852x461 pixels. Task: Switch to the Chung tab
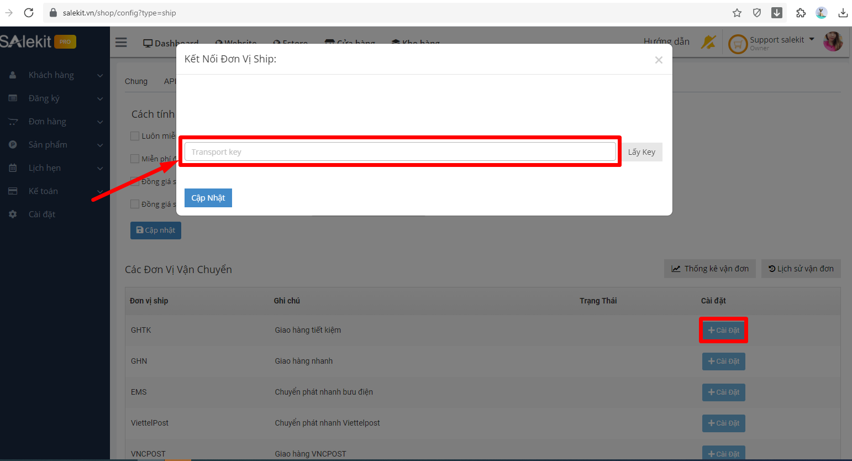pyautogui.click(x=136, y=81)
